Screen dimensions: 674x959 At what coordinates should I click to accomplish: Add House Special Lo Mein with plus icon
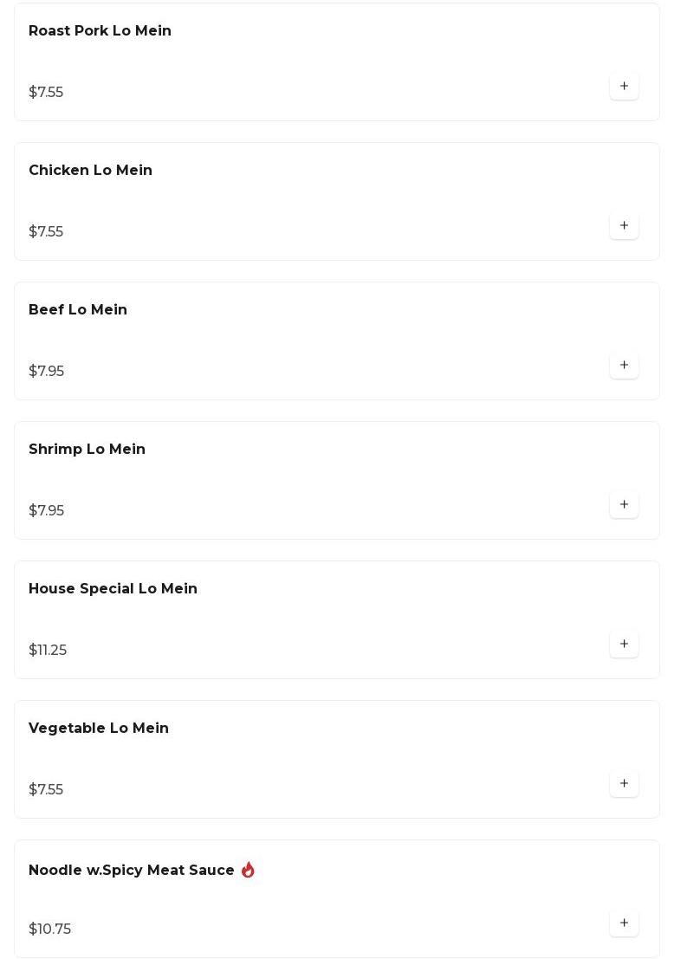(624, 644)
